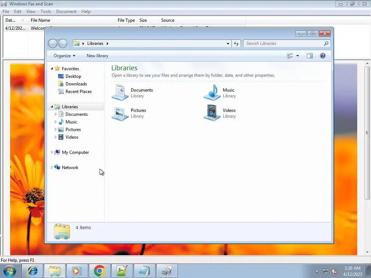The image size is (371, 278).
Task: Click the New library button
Action: coord(97,56)
